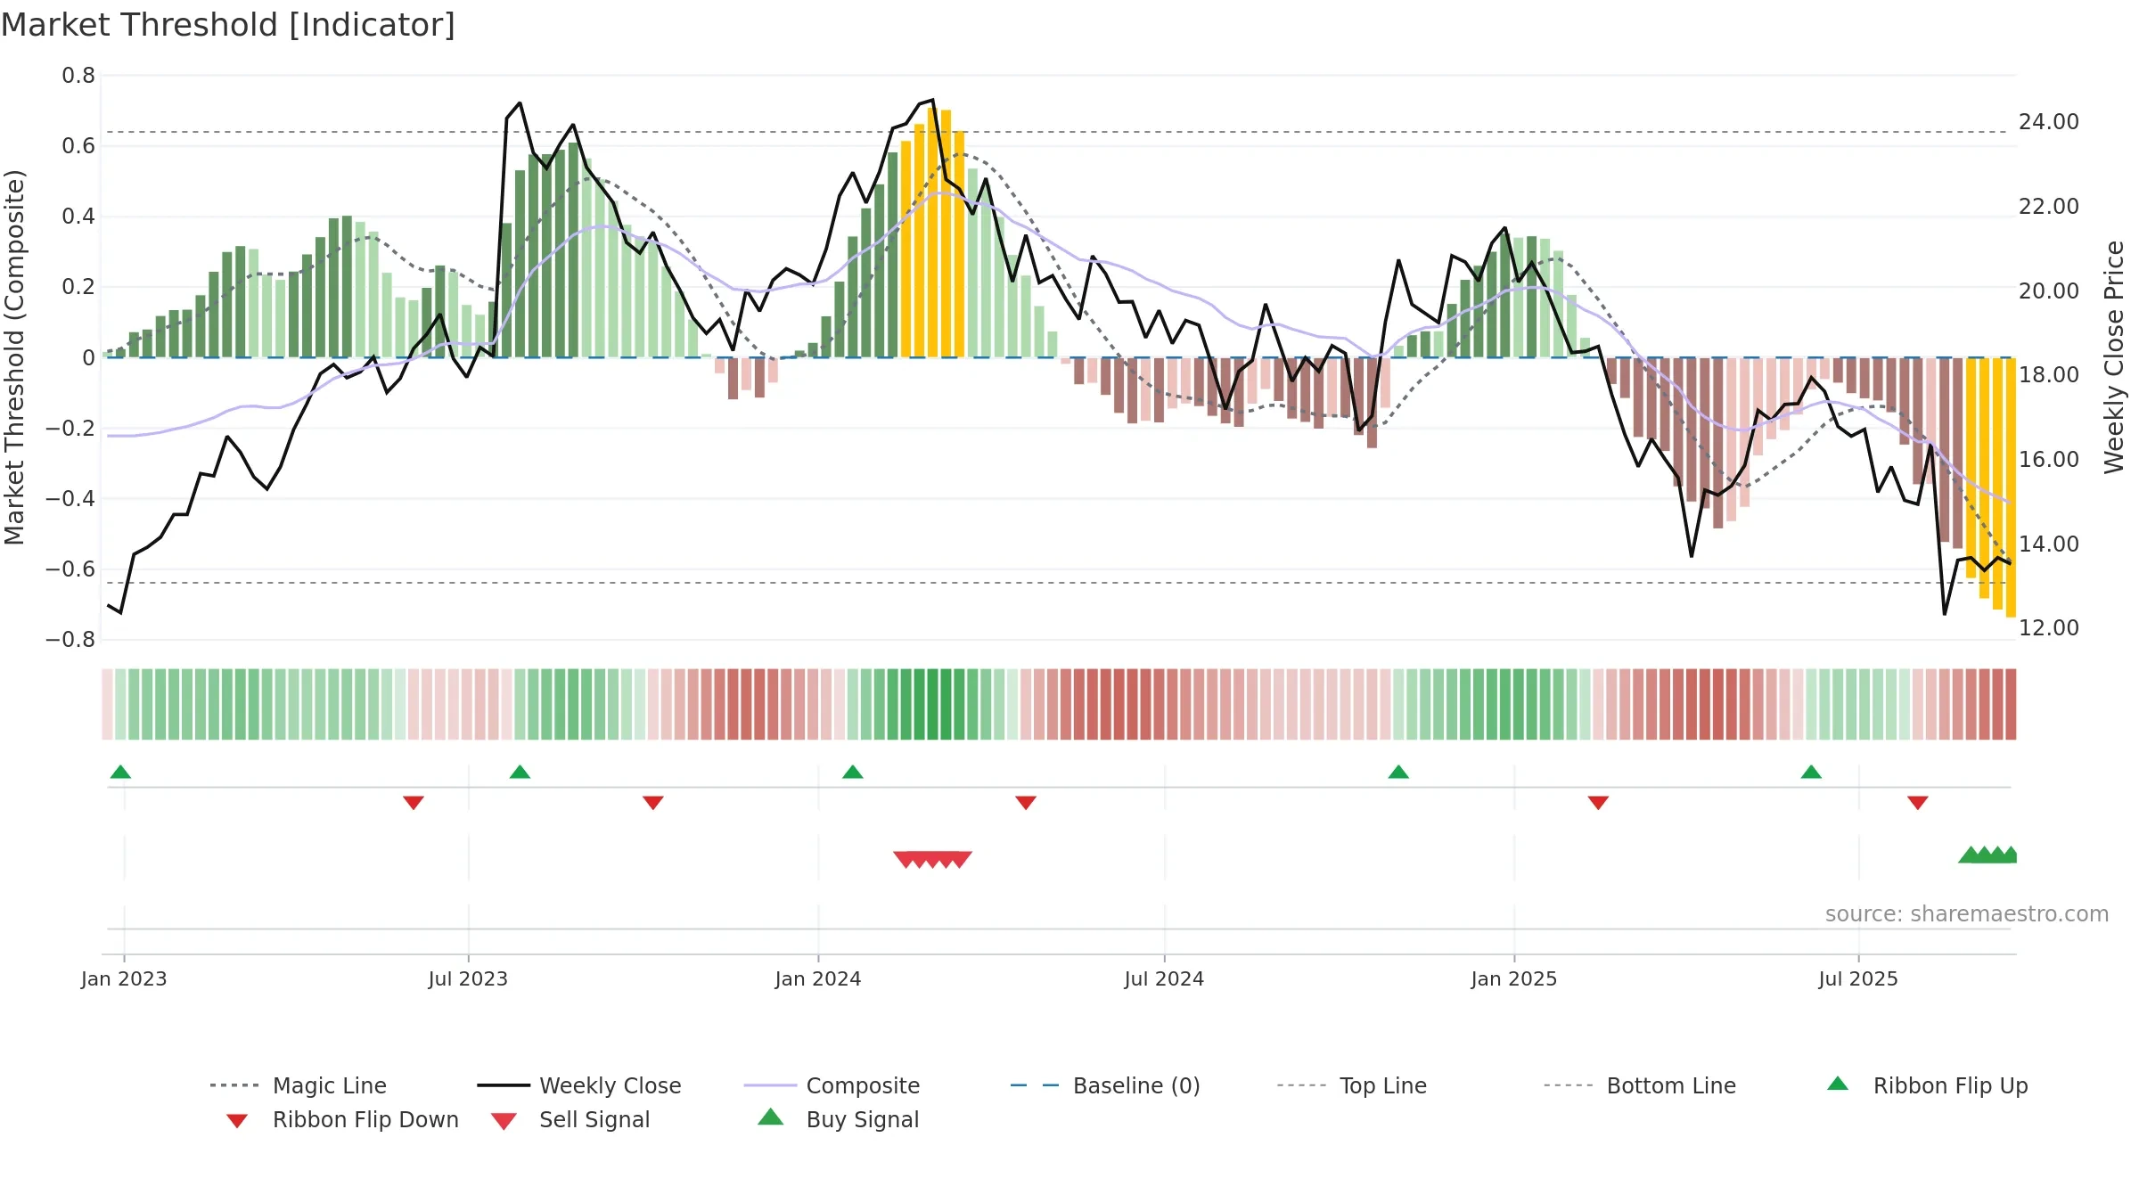Click the ribbon flip up marker after Jan 2024

click(852, 772)
